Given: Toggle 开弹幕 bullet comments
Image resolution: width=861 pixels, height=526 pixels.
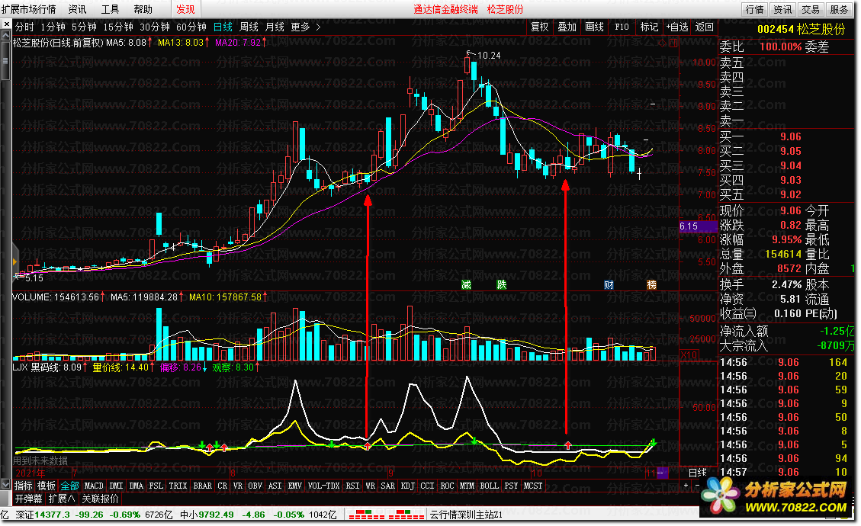Looking at the screenshot, I should point(28,499).
